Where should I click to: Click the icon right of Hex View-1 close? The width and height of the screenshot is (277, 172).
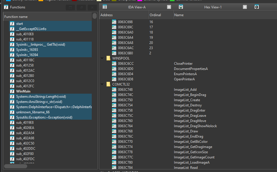[256, 7]
